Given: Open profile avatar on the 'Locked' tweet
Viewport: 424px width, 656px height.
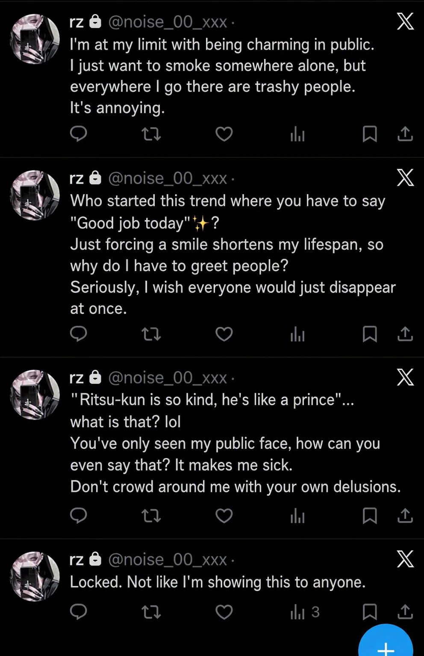Looking at the screenshot, I should coord(35,576).
